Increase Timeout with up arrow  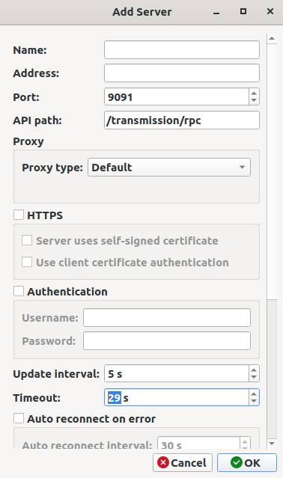(254, 393)
